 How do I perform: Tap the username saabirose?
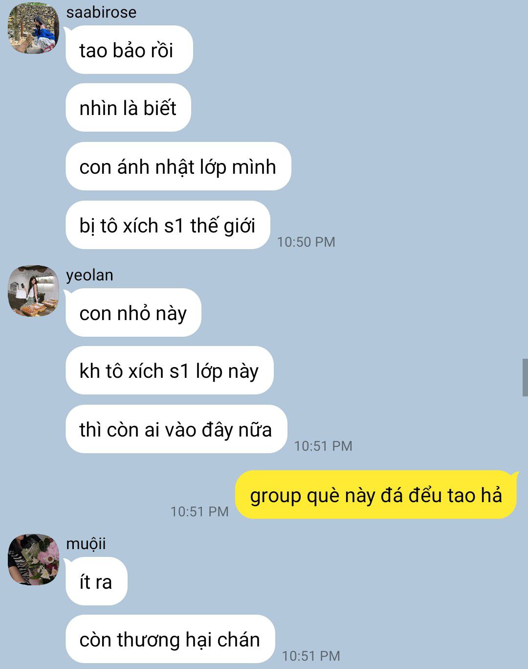click(101, 12)
